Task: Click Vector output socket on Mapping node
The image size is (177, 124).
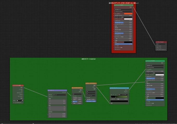Action: [67, 92]
